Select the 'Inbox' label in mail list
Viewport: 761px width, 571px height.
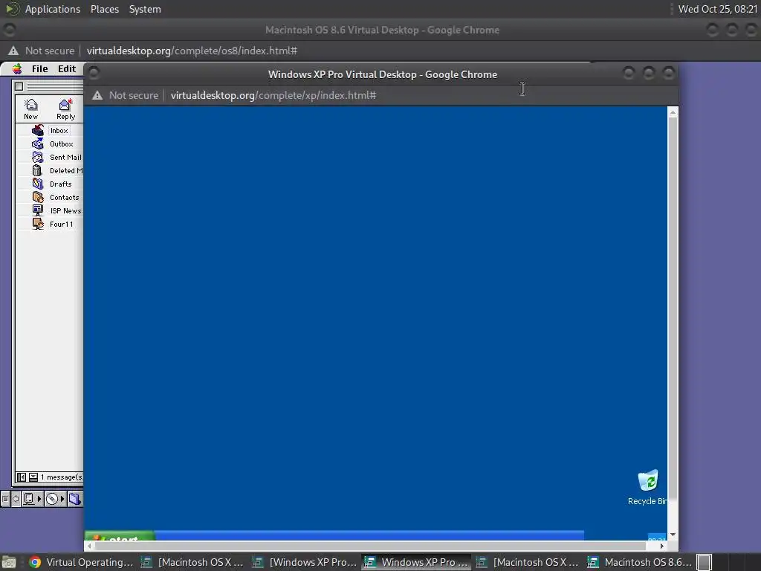(59, 131)
